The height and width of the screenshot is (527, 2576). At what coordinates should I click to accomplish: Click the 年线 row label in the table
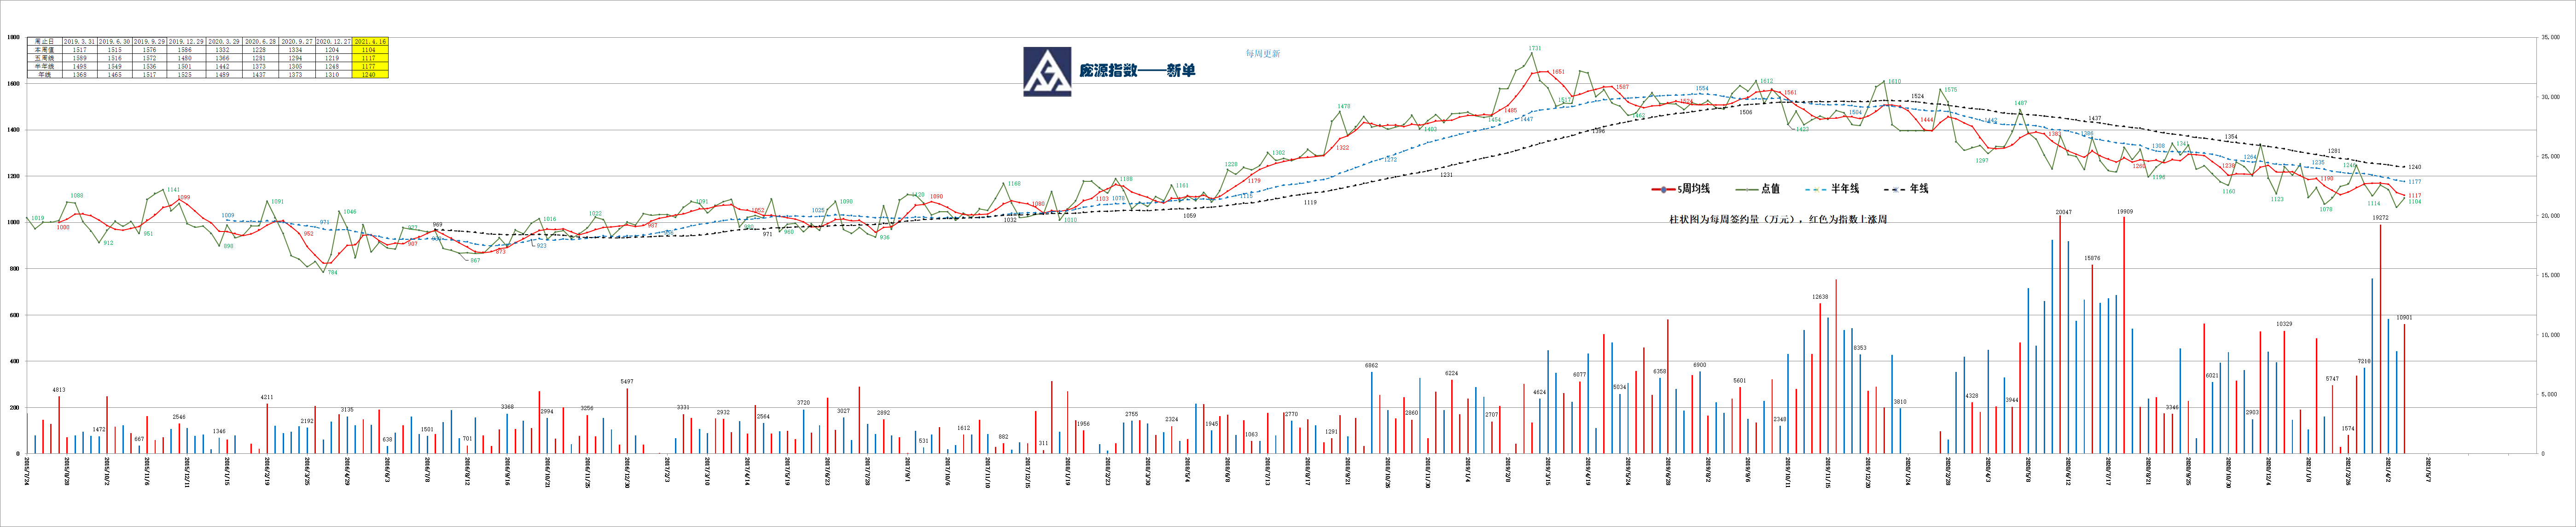[45, 74]
